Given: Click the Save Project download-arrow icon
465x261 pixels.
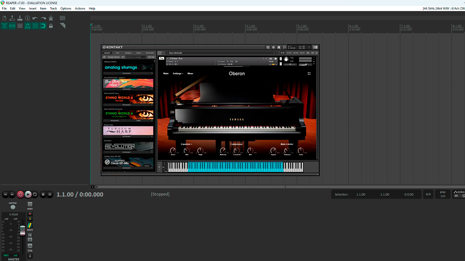Looking at the screenshot, I should (x=20, y=18).
